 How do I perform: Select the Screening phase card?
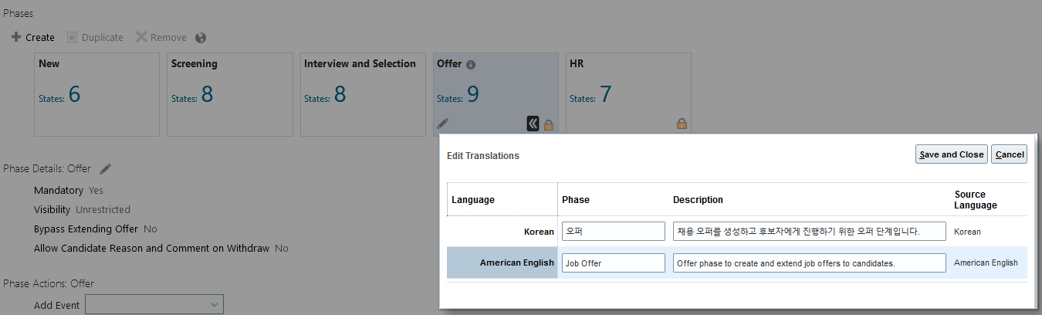tap(229, 94)
